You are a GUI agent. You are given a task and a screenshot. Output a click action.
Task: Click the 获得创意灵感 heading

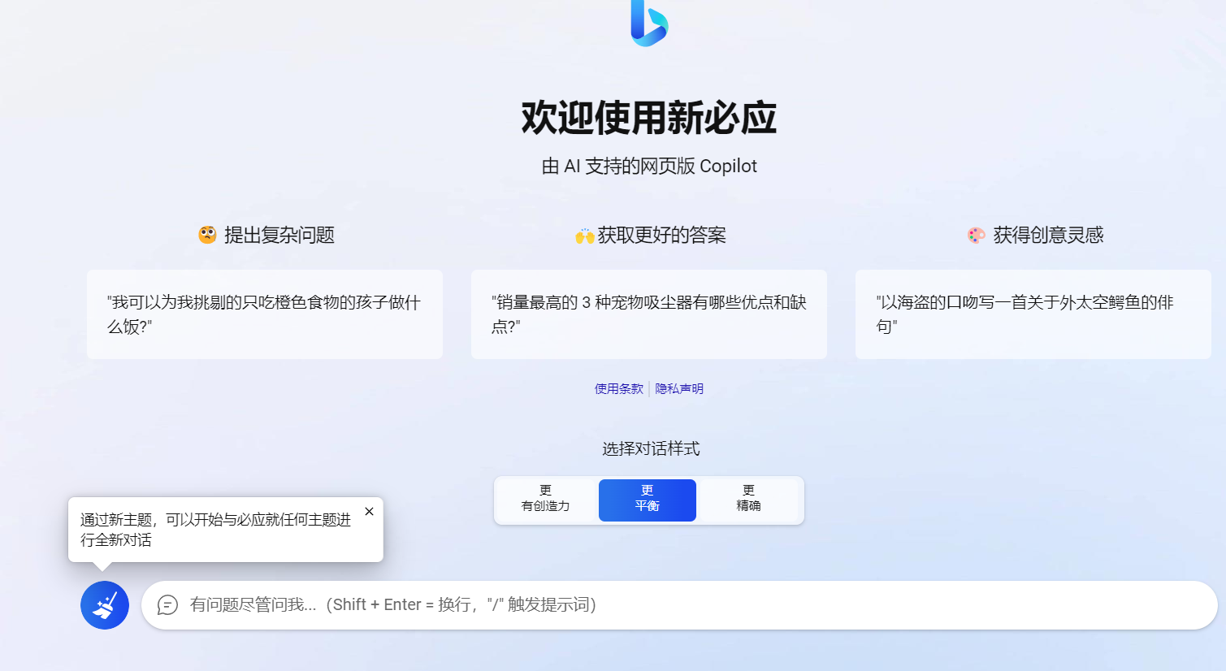click(x=1048, y=236)
